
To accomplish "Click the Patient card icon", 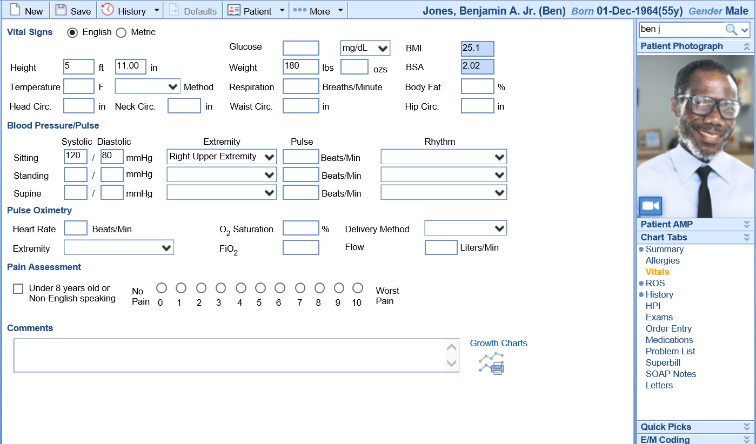I will (x=233, y=10).
